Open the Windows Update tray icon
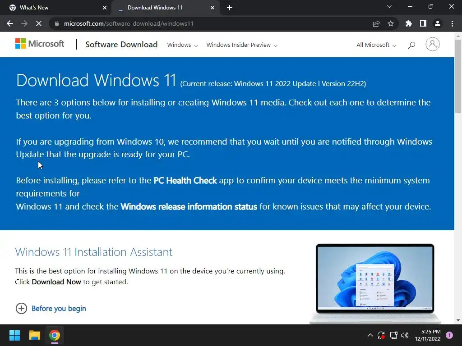Screen dimensions: 462x346 (x=381, y=335)
